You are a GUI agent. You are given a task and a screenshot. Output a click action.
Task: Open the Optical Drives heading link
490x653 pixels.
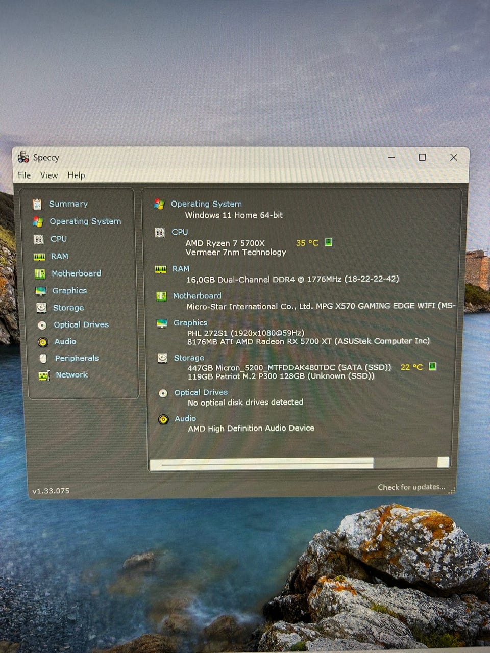201,392
